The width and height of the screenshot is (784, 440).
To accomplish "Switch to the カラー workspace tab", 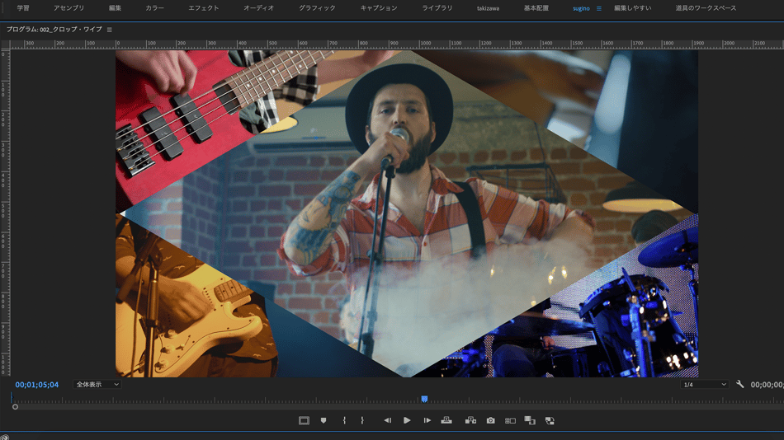I will click(x=154, y=8).
